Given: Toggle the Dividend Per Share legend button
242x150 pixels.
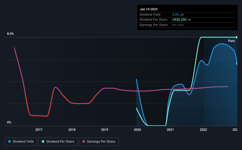Looking at the screenshot, I should [x=58, y=142].
